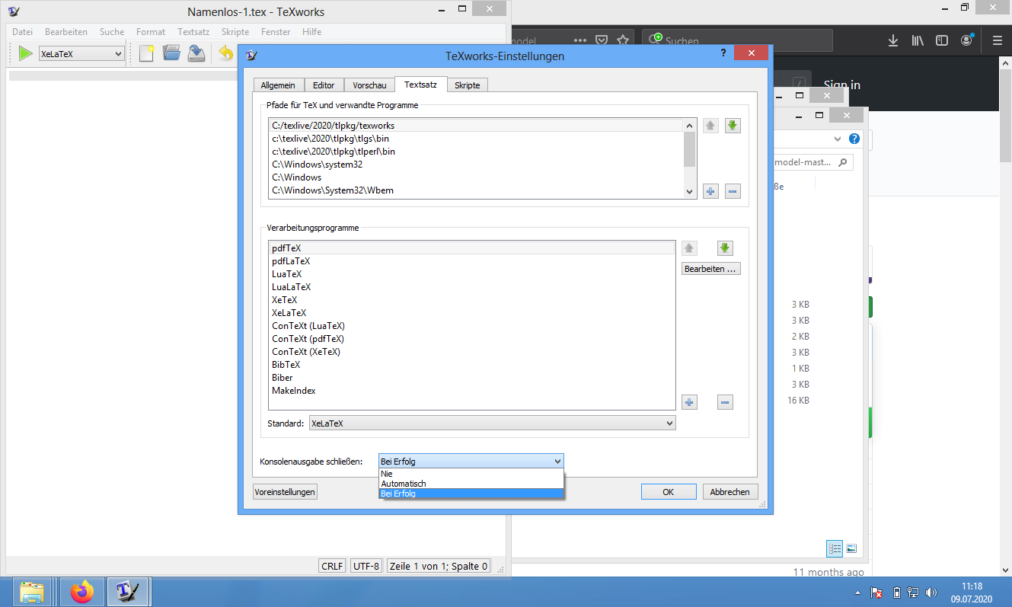Open the Hilfe menu
This screenshot has height=607, width=1012.
(x=311, y=32)
